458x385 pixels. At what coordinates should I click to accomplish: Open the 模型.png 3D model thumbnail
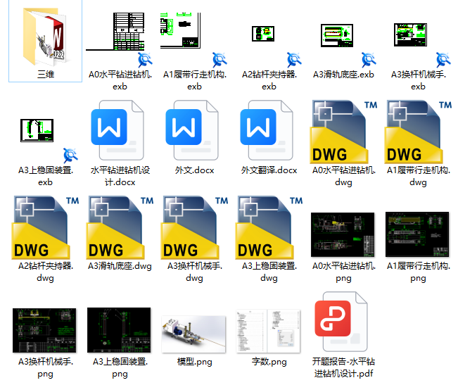[193, 334]
